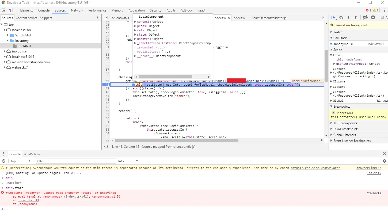Open the VM9520:1 source link
388x216 pixels.
coord(374,193)
